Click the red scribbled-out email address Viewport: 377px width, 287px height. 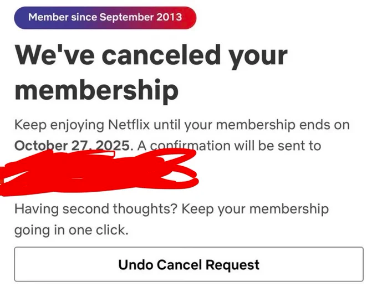click(x=100, y=173)
